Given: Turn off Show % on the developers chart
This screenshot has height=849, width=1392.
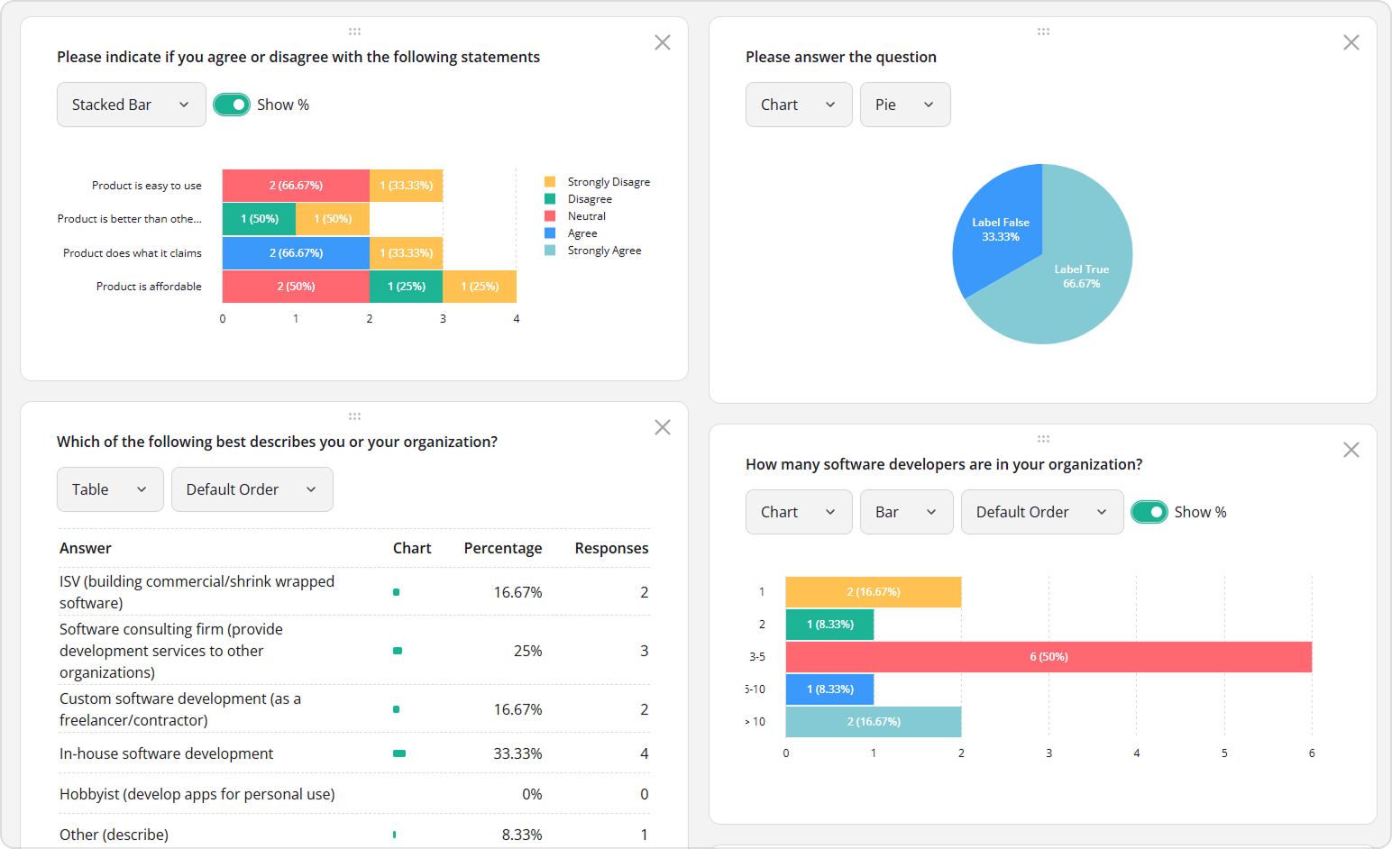Looking at the screenshot, I should [1149, 512].
